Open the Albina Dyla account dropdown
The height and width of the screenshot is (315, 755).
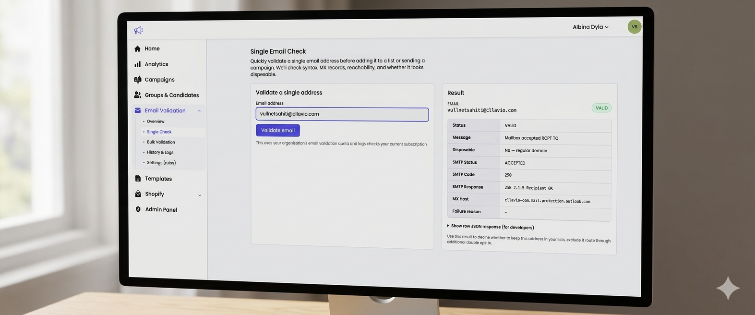[590, 27]
